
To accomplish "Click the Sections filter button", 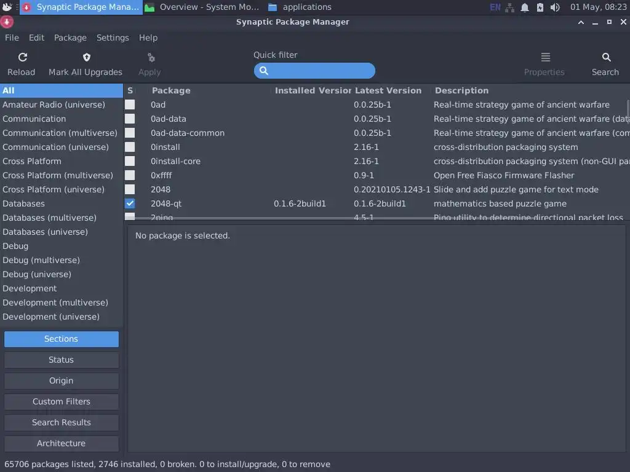I will 61,339.
